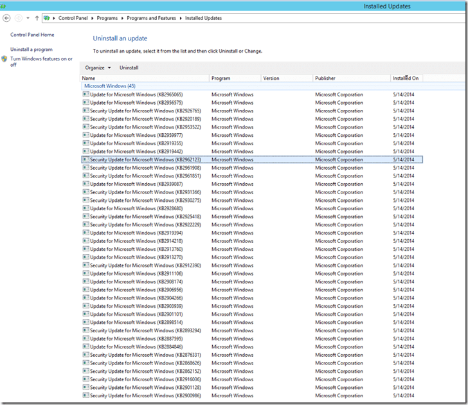Sort list by Publisher column header
The width and height of the screenshot is (468, 405).
[x=325, y=78]
